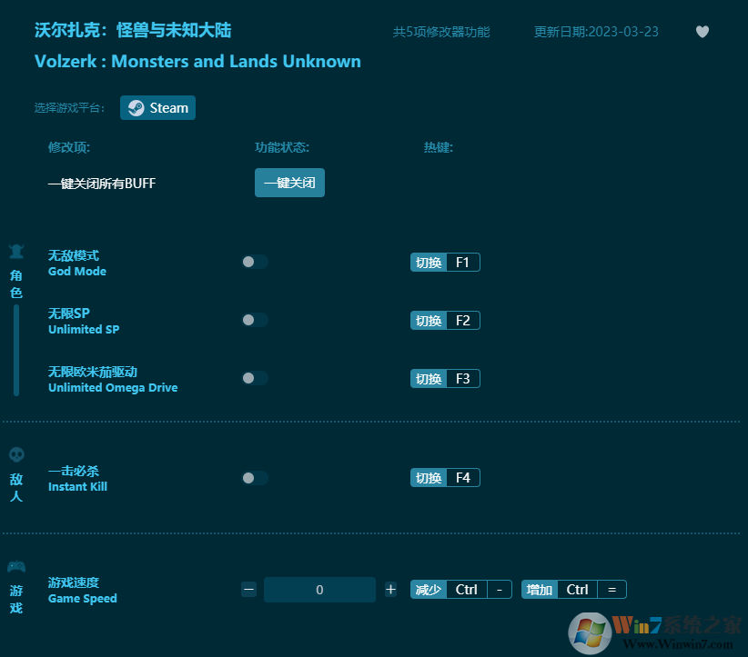748x657 pixels.
Task: Click the 切换 label for God Mode hotkey
Action: coord(429,263)
